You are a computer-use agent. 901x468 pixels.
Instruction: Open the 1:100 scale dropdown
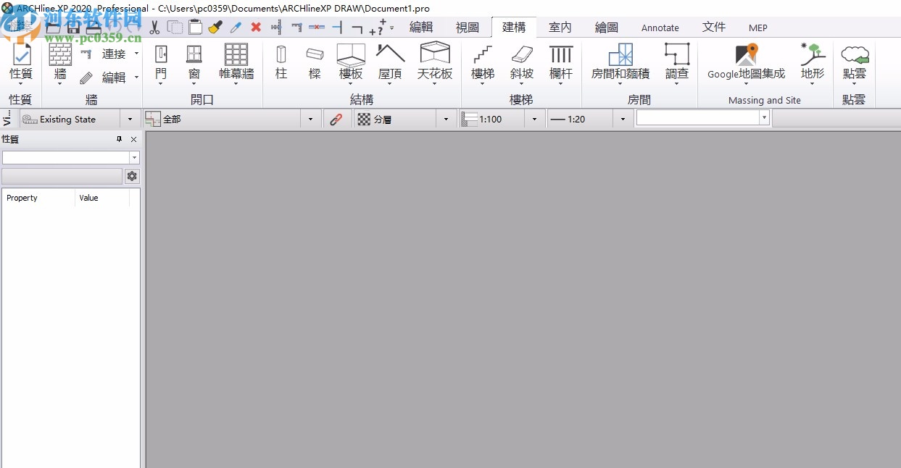point(535,120)
